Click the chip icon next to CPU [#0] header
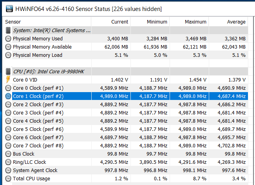The image size is (255, 185). click(x=8, y=72)
